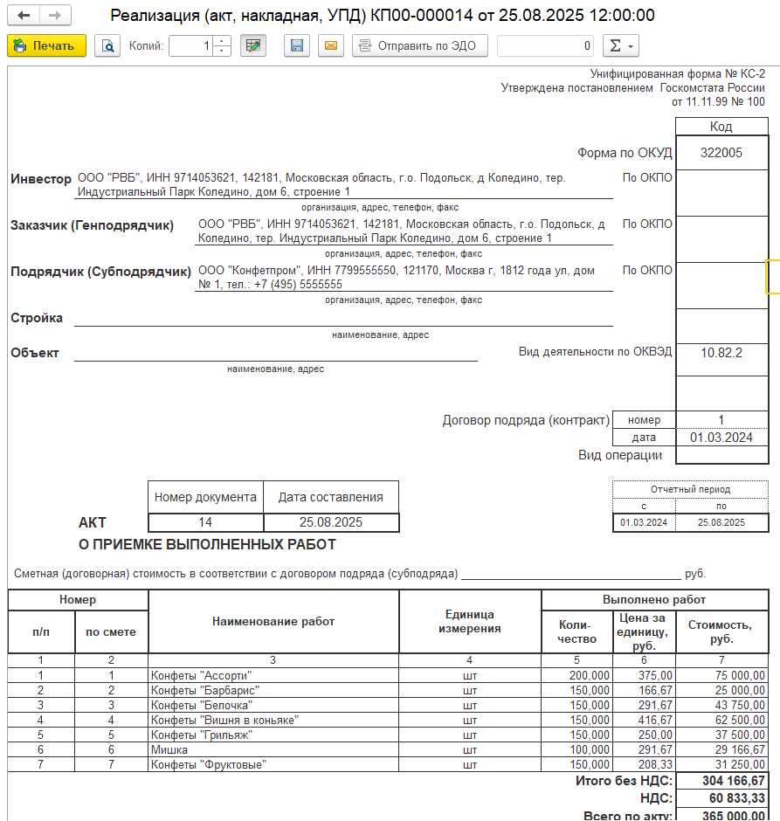
Task: Select the Мишка row name cell
Action: [273, 749]
